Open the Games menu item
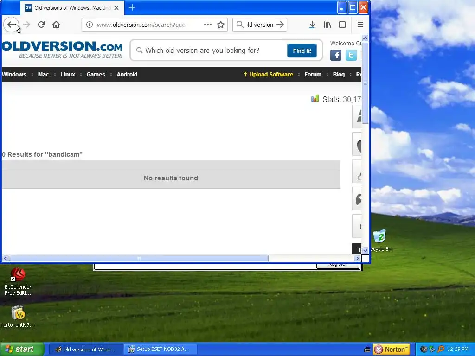475x356 pixels. pyautogui.click(x=96, y=75)
